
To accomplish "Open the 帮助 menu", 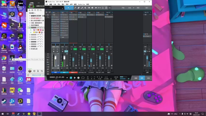I will pos(88,4).
